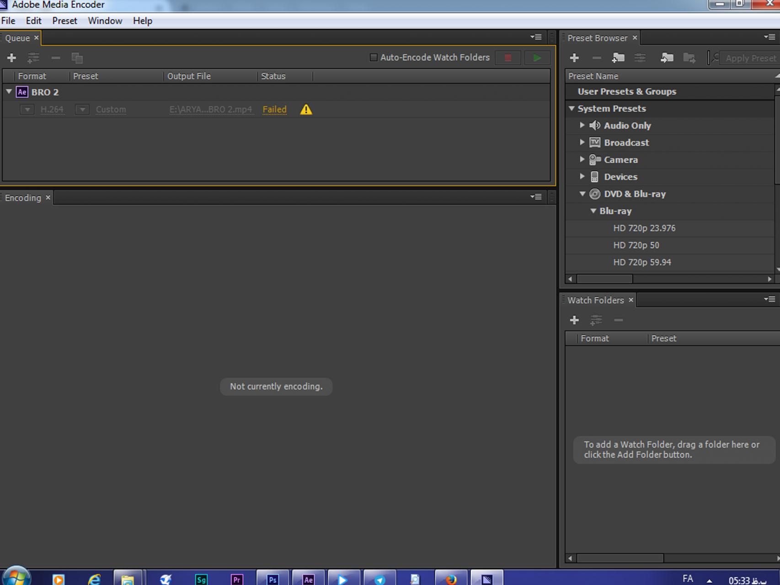Close the Watch Folders tab

click(x=631, y=300)
